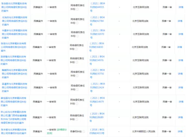The image size is (186, 137).
Task: Open case number (2018)京0105民初4033号
Action: coord(97,132)
